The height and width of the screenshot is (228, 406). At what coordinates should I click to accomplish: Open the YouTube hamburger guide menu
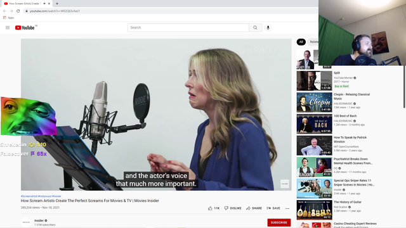(8, 28)
